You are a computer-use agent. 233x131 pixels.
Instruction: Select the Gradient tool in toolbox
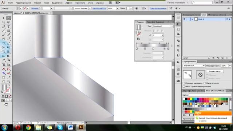click(9, 56)
